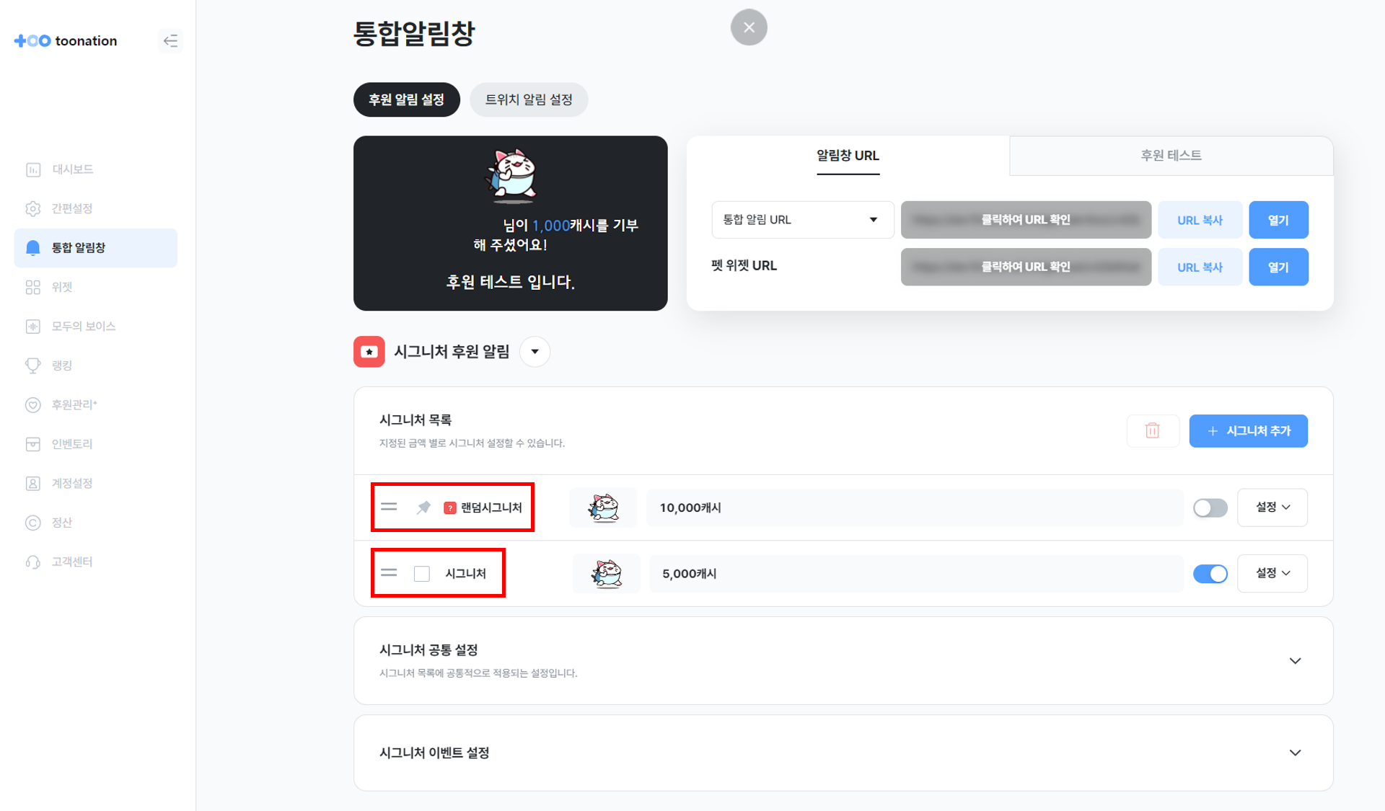Viewport: 1385px width, 811px height.
Task: Copy the 통합 알림 URL
Action: tap(1200, 220)
